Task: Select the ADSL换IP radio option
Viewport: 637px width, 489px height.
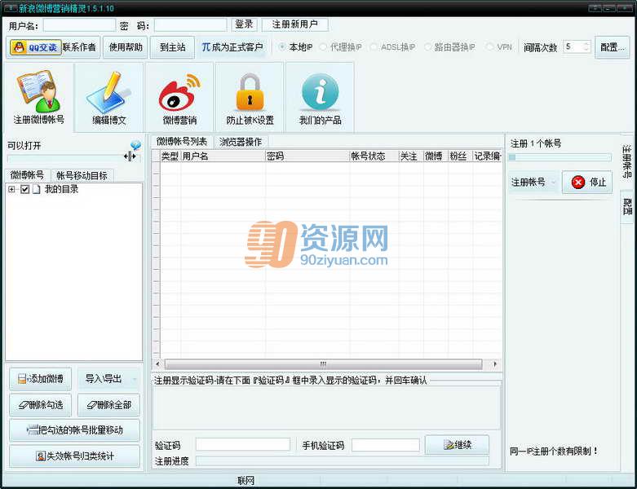Action: (x=374, y=47)
